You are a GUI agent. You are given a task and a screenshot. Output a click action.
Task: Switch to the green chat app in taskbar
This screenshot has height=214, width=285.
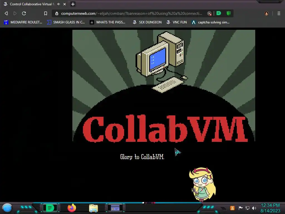coord(50,208)
